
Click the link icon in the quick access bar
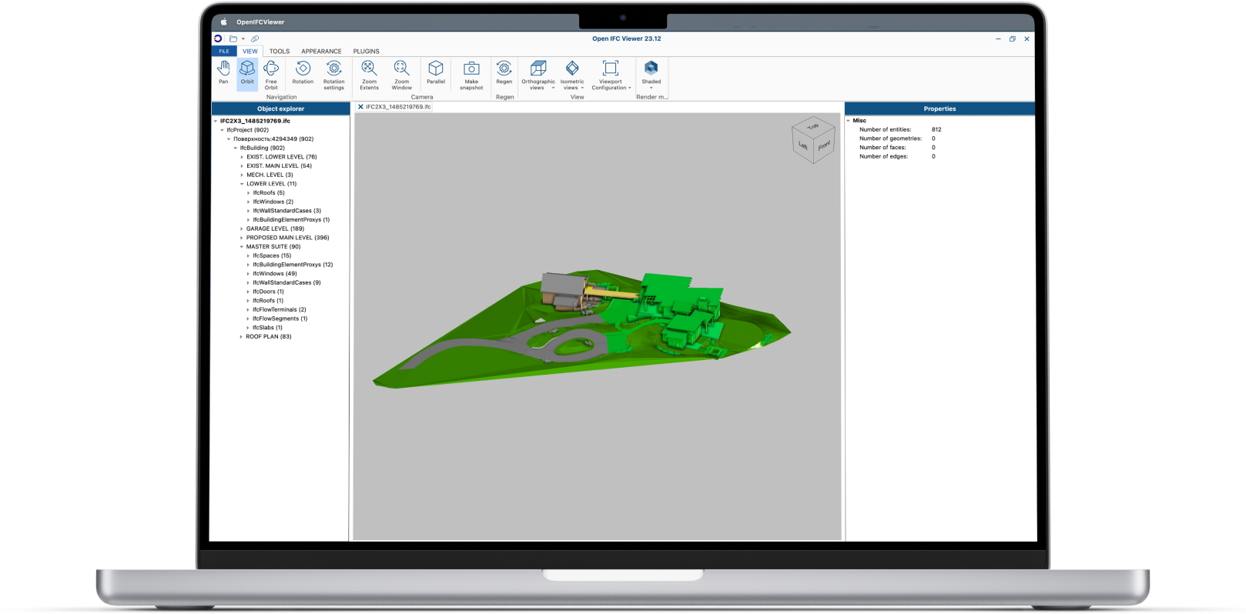(255, 38)
